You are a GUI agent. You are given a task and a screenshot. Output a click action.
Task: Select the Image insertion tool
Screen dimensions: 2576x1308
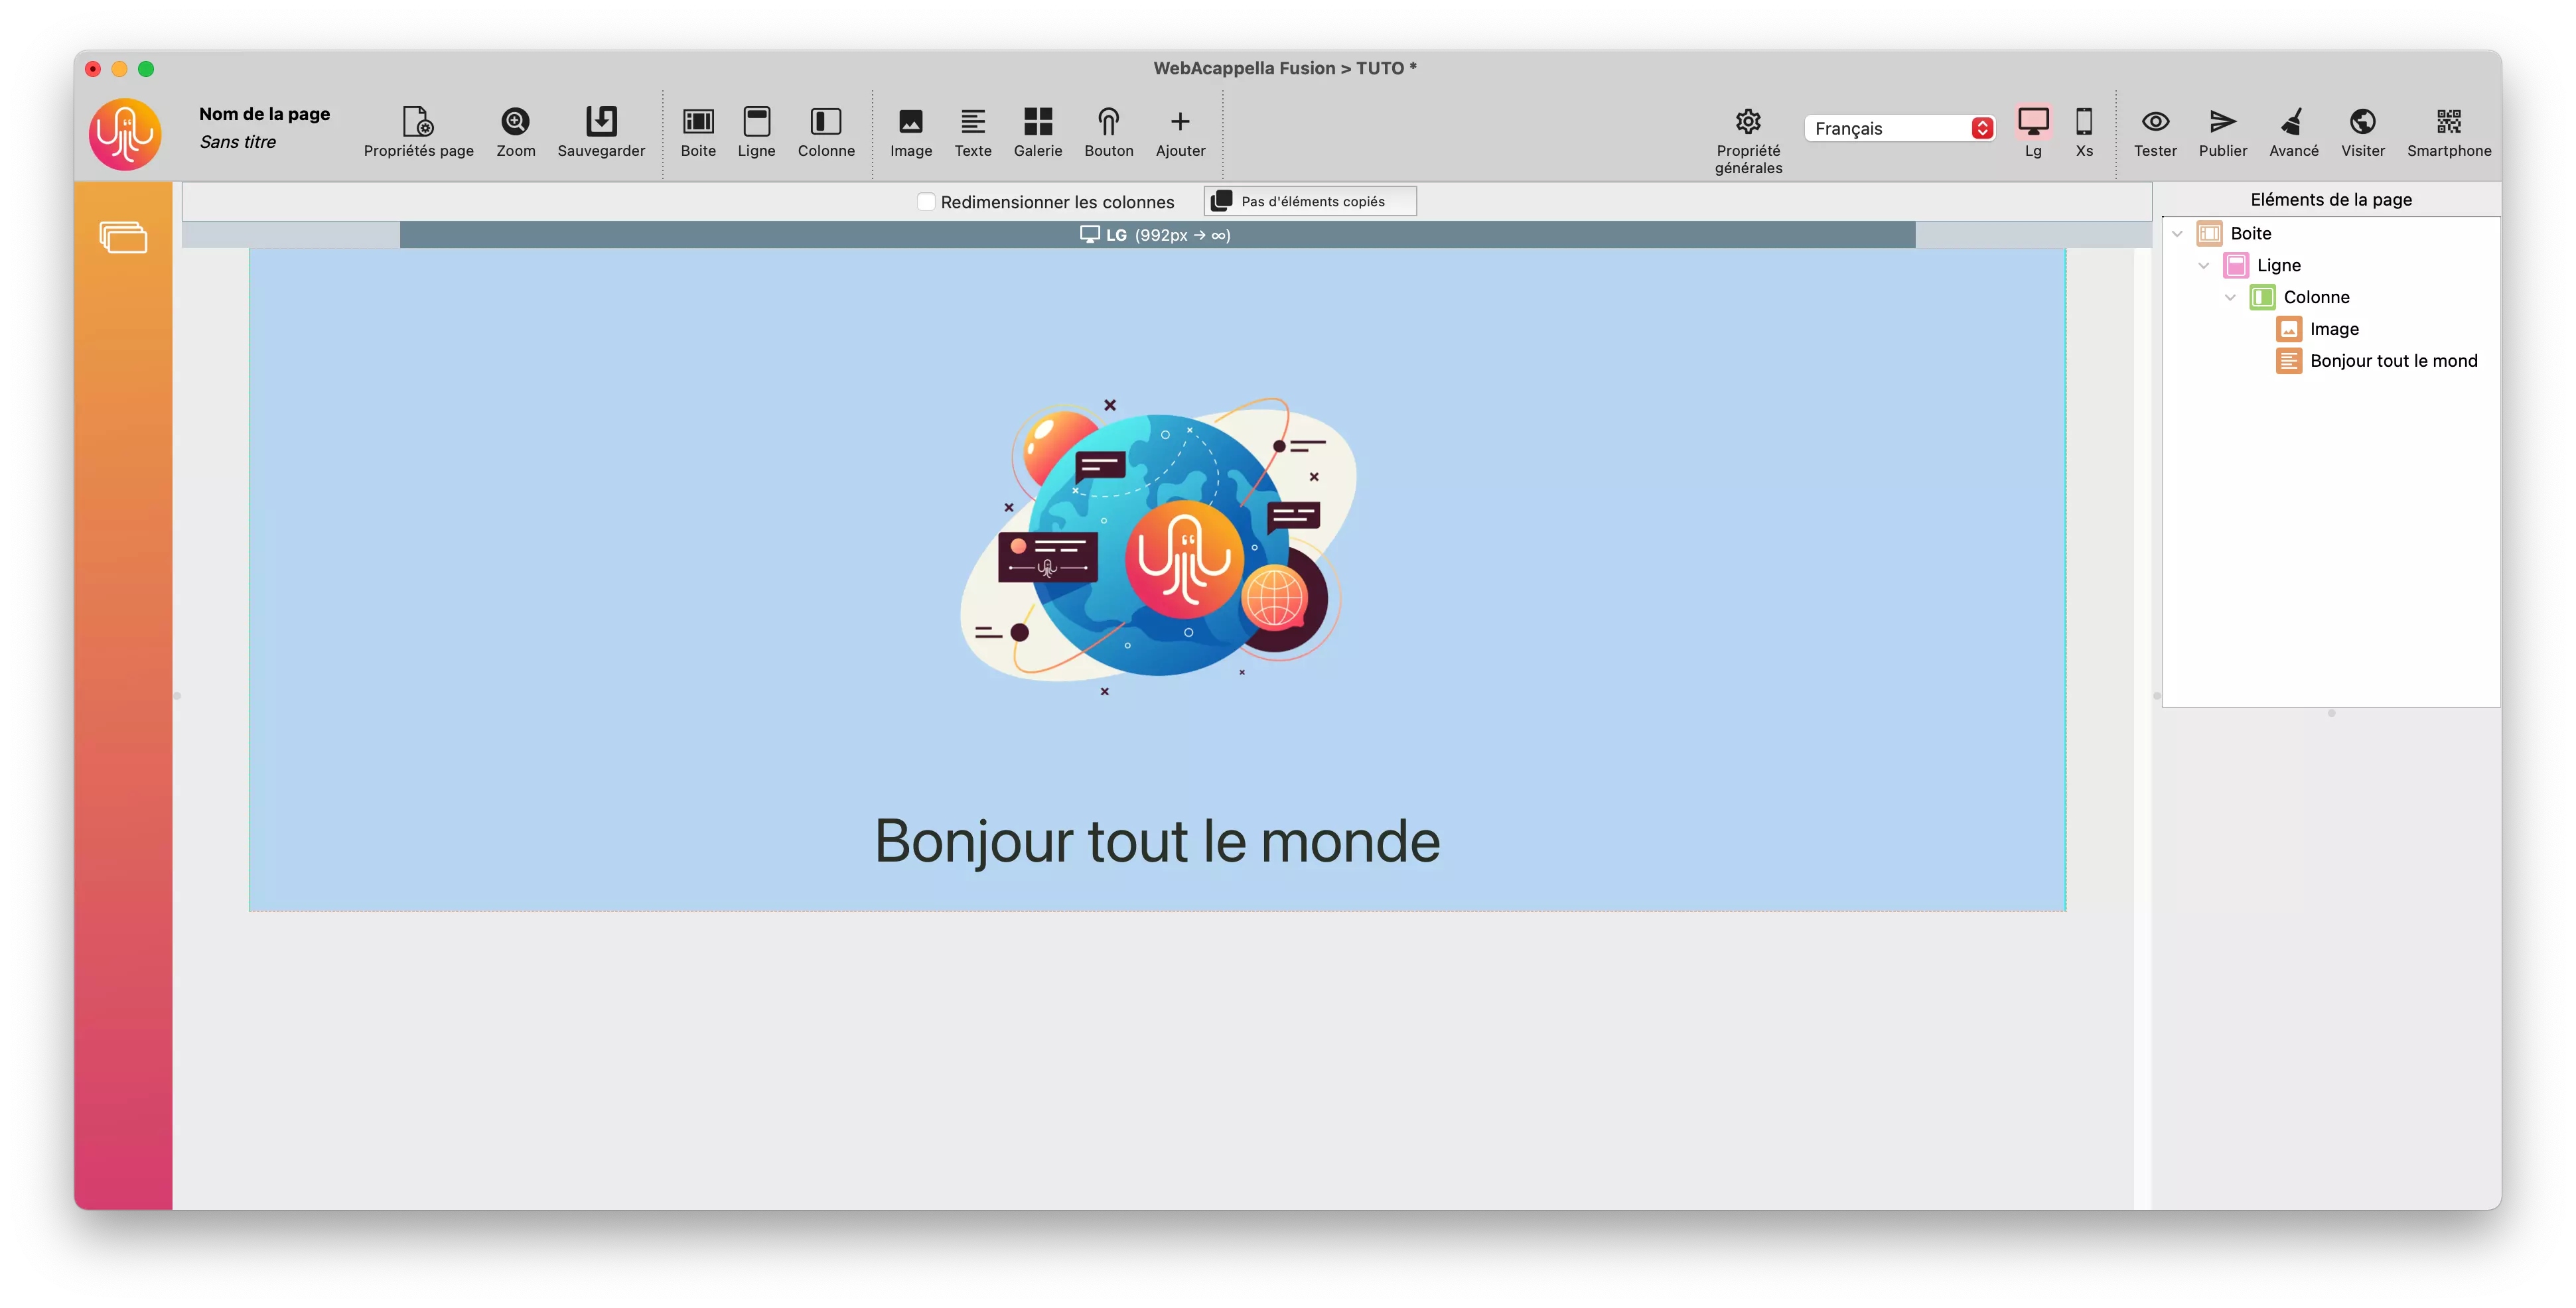click(x=910, y=133)
